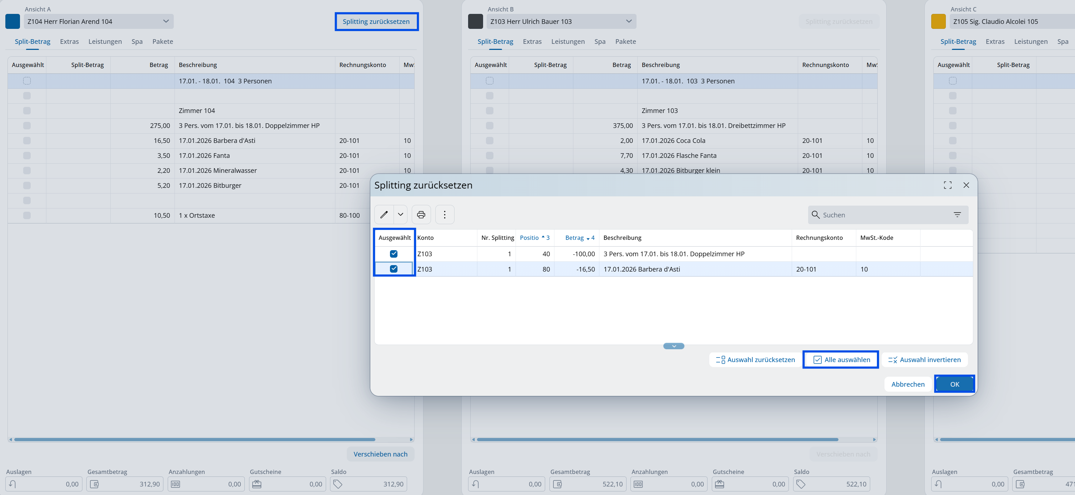Check Alle auswählen option
The height and width of the screenshot is (495, 1075).
(x=841, y=360)
